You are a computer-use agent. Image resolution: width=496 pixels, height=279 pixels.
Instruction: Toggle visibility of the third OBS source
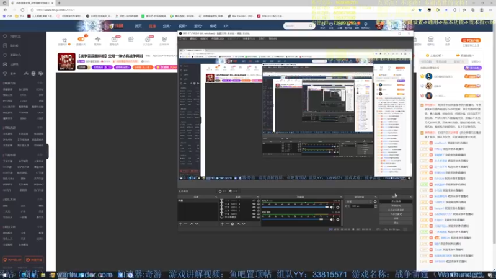pos(254,208)
